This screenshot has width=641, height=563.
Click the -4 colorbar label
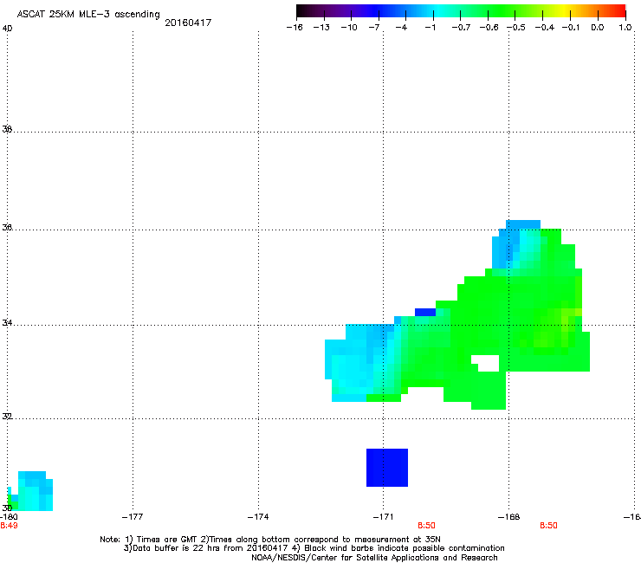(401, 28)
